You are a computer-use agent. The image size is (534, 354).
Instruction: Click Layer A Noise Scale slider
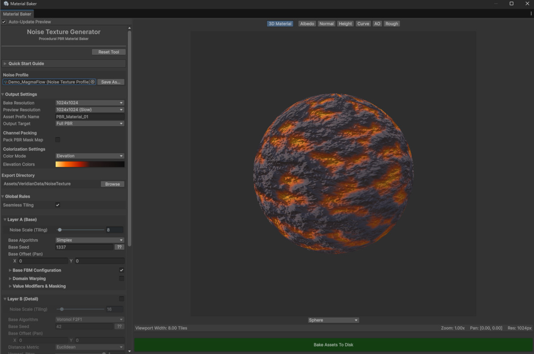point(80,230)
